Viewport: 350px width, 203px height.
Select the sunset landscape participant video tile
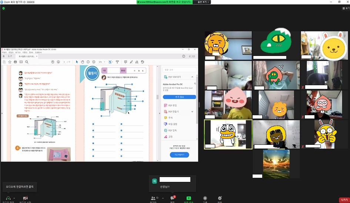click(276, 164)
